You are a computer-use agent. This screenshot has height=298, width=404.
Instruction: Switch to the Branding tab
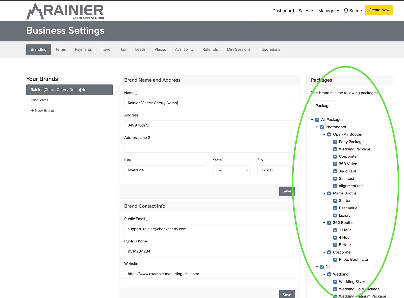[39, 50]
